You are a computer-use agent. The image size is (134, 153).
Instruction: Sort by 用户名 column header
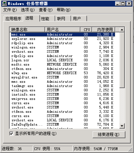pyautogui.click(x=63, y=30)
